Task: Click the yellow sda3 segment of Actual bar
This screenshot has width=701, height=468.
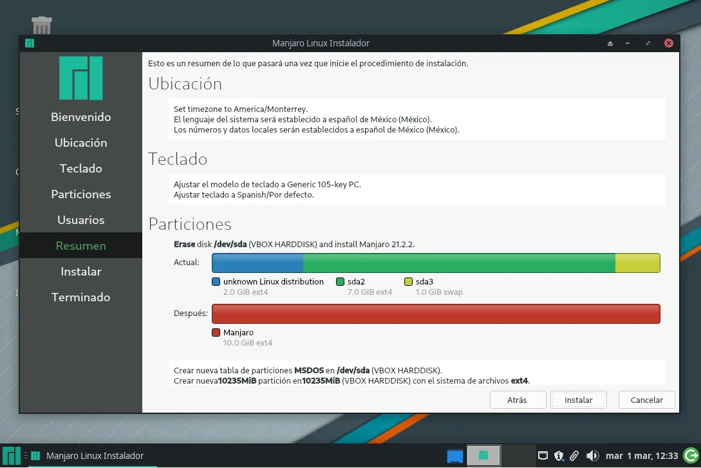Action: (637, 263)
